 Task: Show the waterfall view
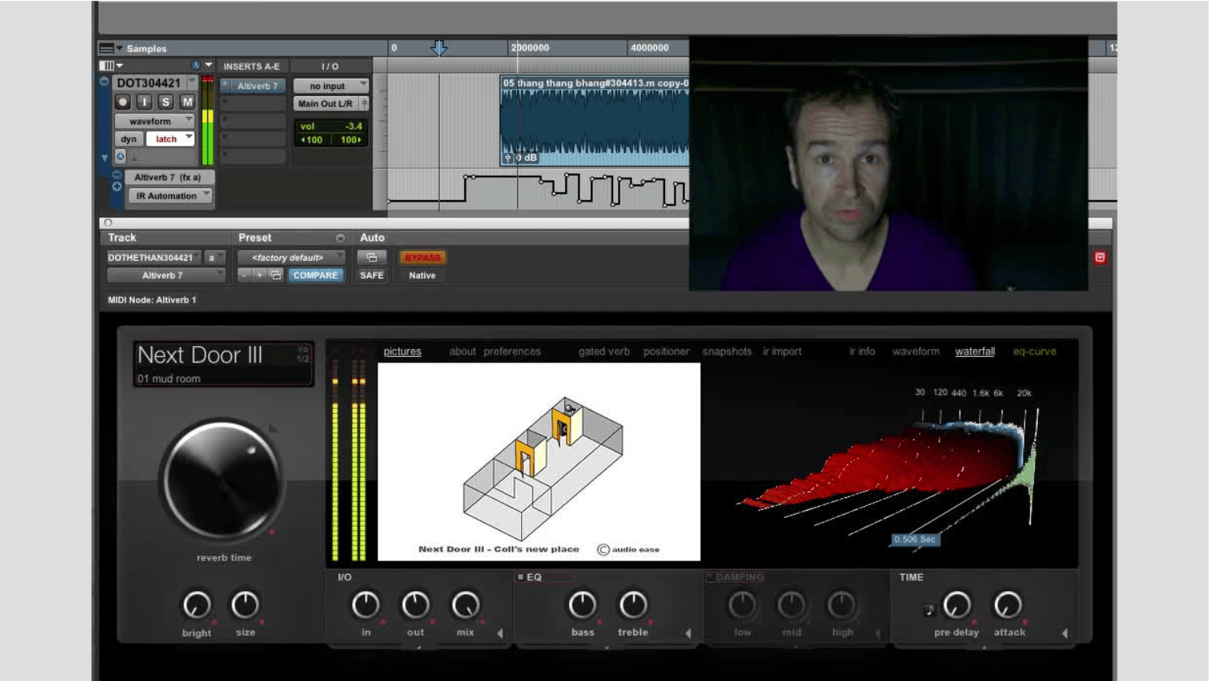click(975, 352)
